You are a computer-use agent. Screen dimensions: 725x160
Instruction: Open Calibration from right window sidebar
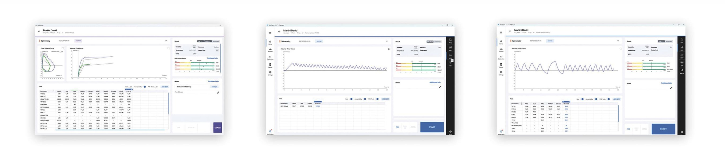(501, 57)
